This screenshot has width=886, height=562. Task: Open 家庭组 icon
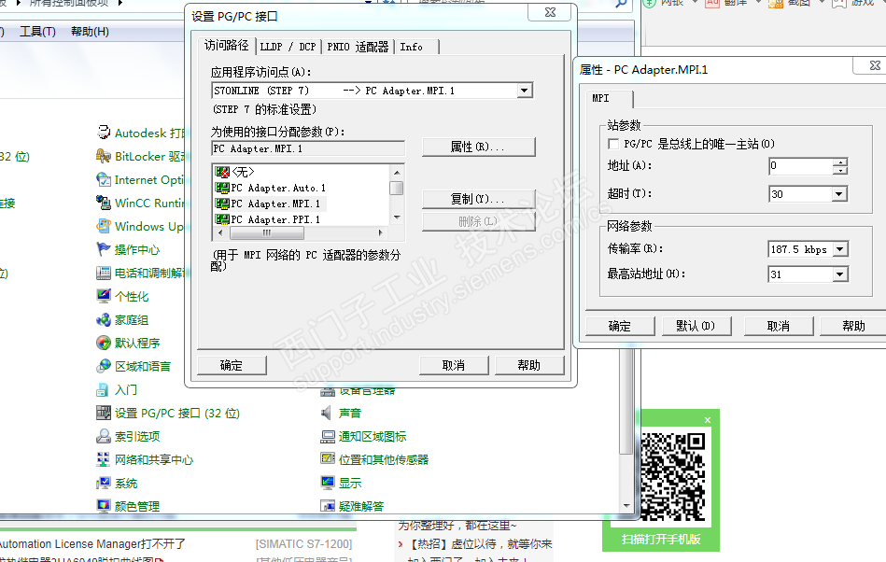pyautogui.click(x=104, y=319)
